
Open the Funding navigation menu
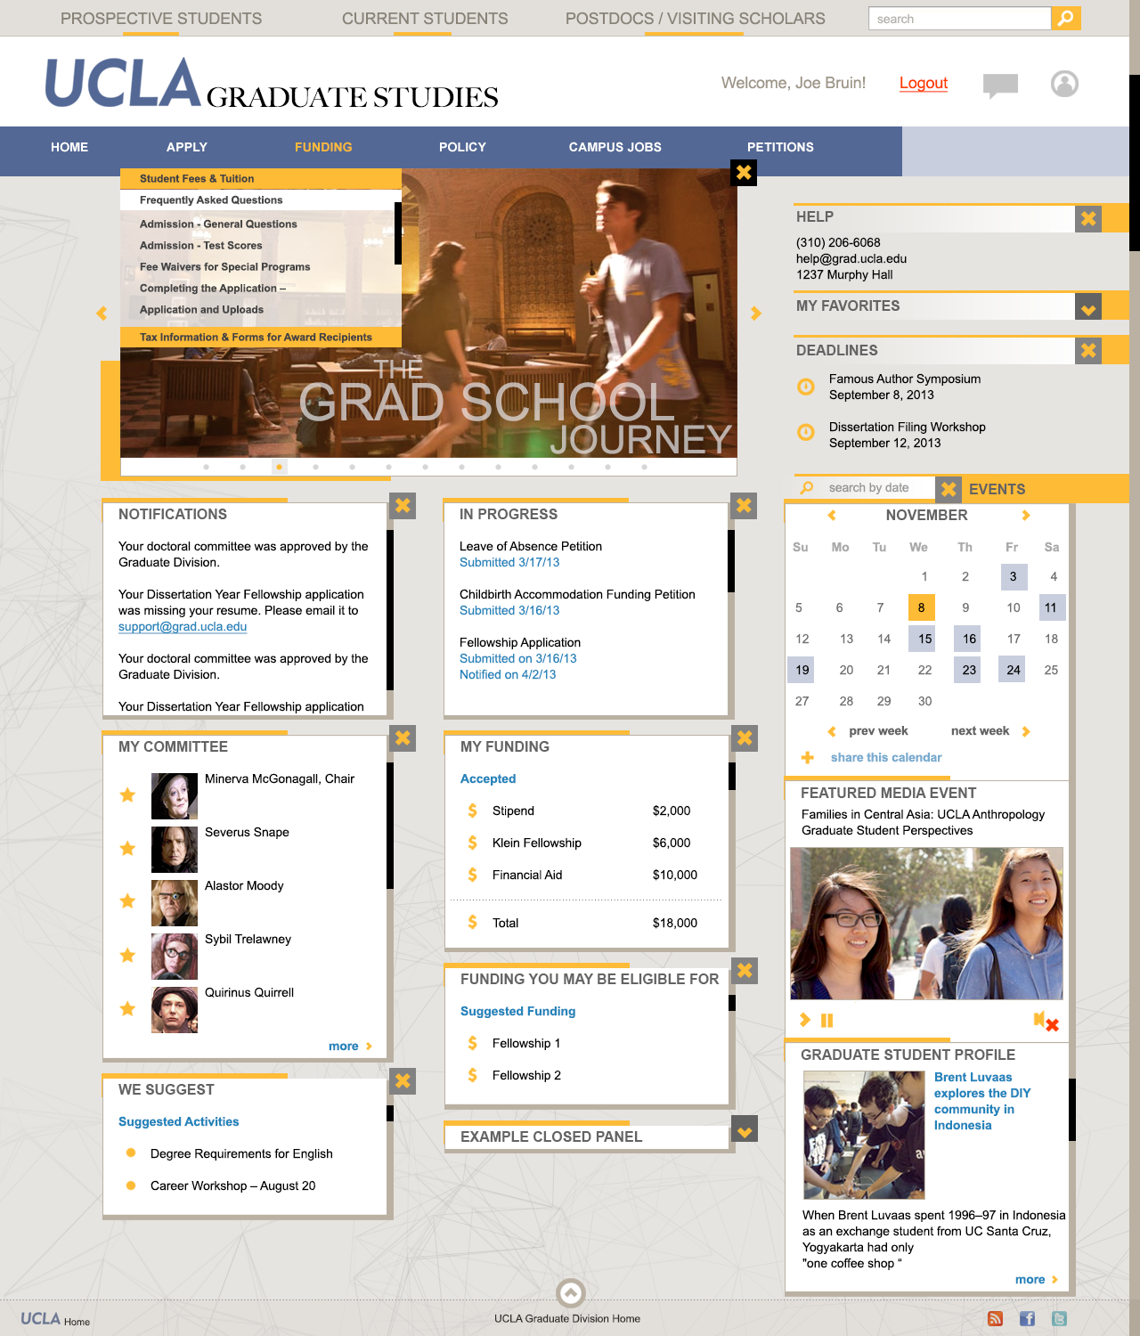(x=323, y=147)
